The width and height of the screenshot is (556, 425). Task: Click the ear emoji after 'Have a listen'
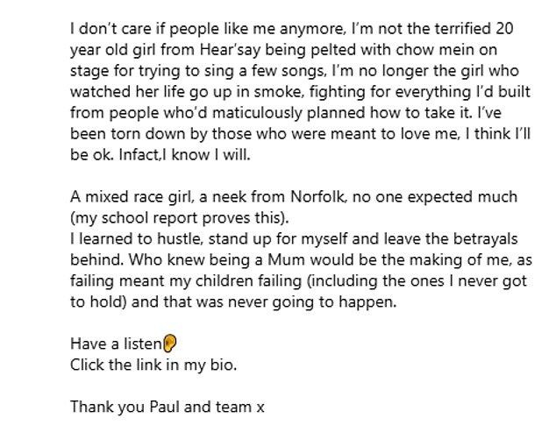170,344
